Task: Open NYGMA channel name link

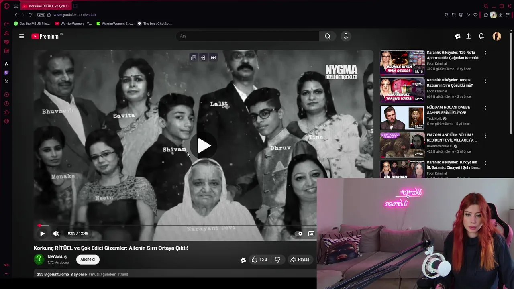Action: [x=55, y=257]
